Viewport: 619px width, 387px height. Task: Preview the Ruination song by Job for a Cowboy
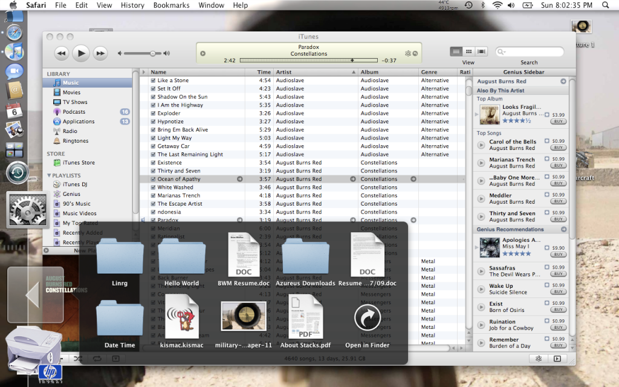pyautogui.click(x=481, y=325)
